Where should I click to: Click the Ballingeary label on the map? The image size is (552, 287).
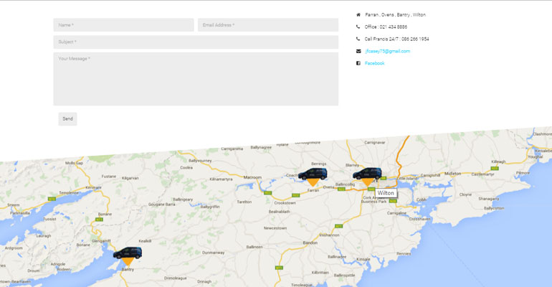183,199
